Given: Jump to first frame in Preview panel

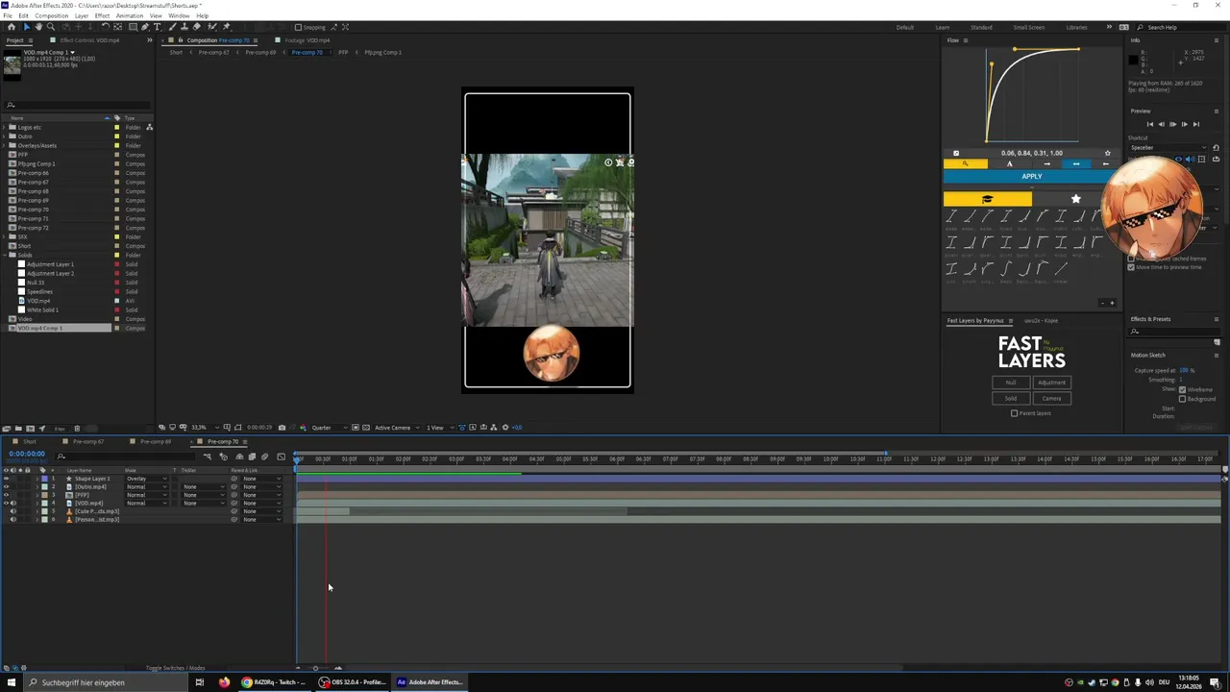Looking at the screenshot, I should [x=1150, y=124].
